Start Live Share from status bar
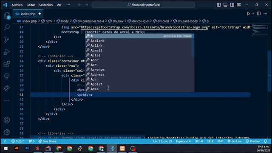Screen dimensions: 272x153 coord(48,142)
